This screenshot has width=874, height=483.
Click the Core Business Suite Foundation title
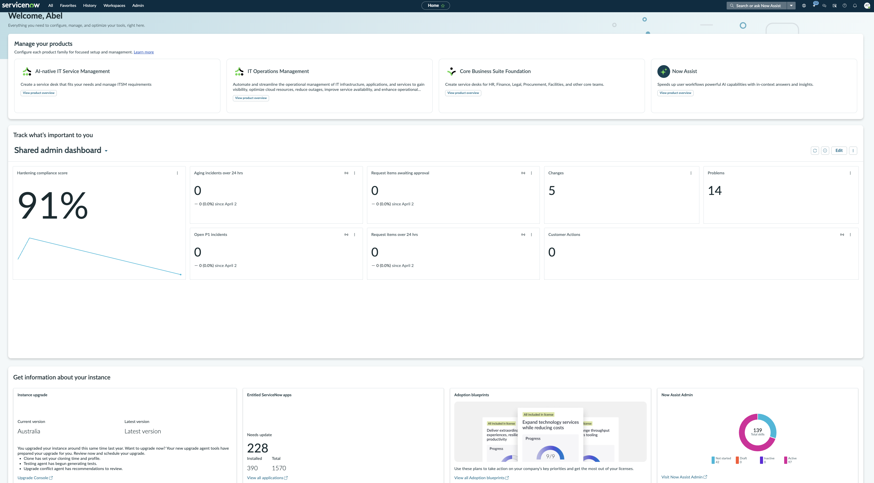[495, 71]
